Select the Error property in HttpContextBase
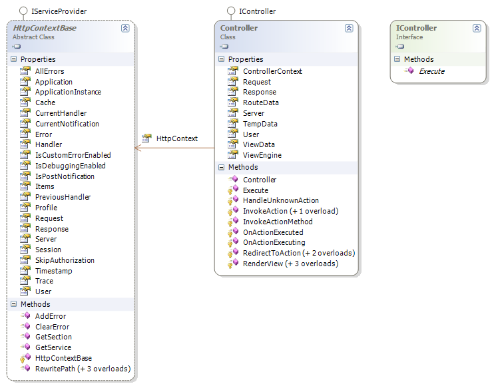Viewport: 492px width, 386px height. (x=44, y=134)
